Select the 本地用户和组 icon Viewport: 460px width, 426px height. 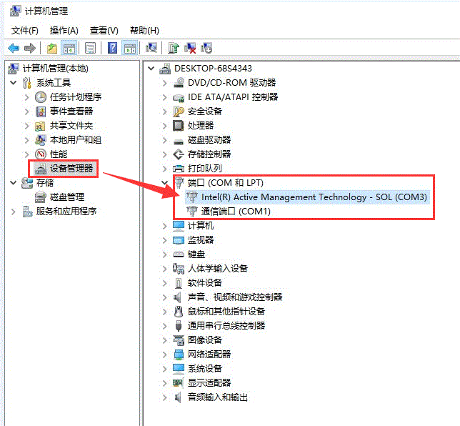(41, 140)
